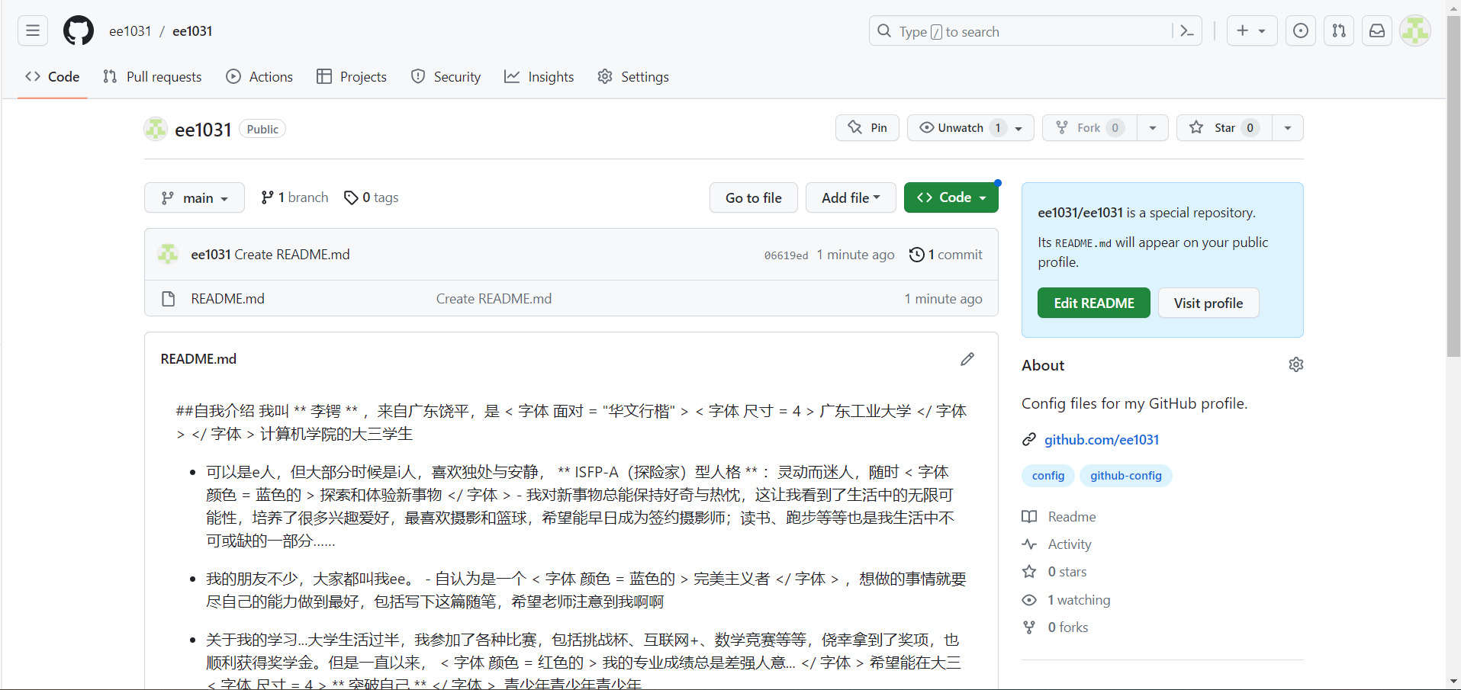This screenshot has height=690, width=1461.
Task: Click the search magnifier icon
Action: (884, 31)
